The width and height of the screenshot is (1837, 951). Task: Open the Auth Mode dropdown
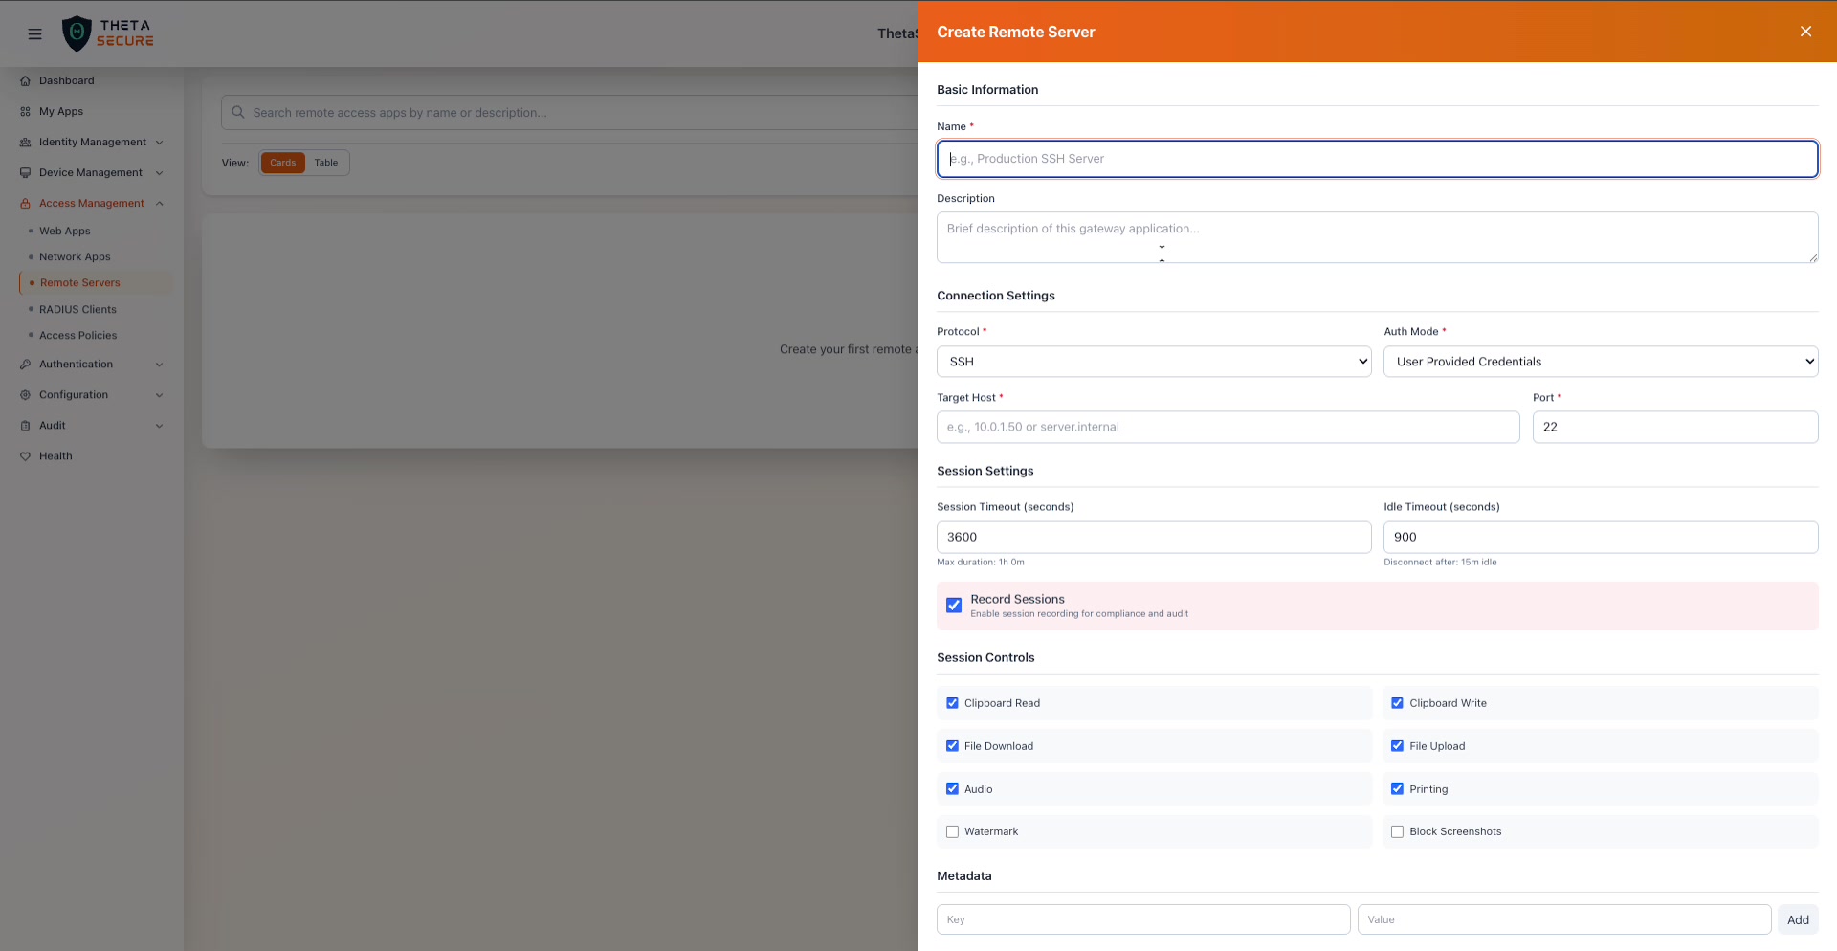[x=1599, y=361]
